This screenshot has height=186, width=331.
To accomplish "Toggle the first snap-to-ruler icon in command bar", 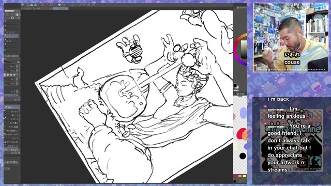I will tap(81, 5).
